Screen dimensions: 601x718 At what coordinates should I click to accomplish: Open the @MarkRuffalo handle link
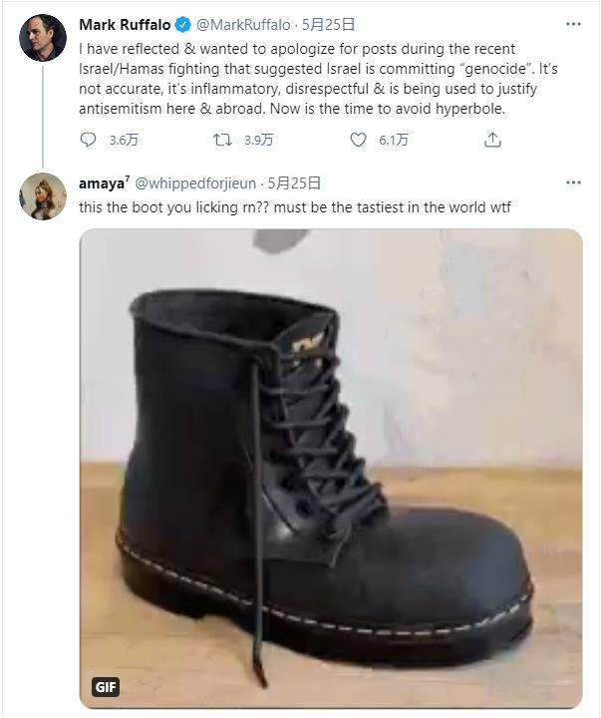pyautogui.click(x=240, y=25)
